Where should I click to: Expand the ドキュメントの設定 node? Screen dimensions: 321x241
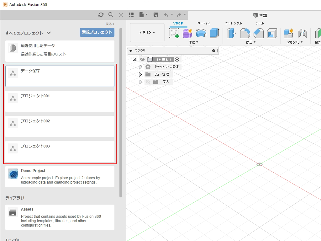coord(140,67)
